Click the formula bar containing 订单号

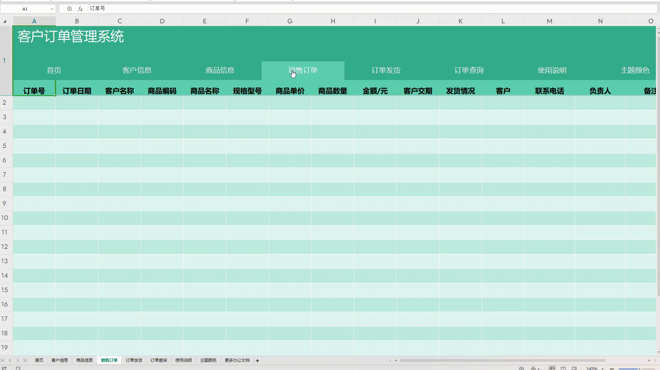(x=371, y=9)
